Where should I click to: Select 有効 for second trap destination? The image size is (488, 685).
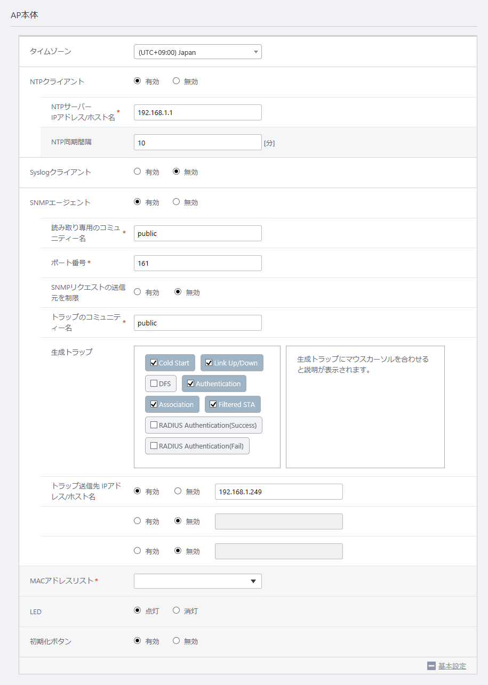[x=137, y=521]
